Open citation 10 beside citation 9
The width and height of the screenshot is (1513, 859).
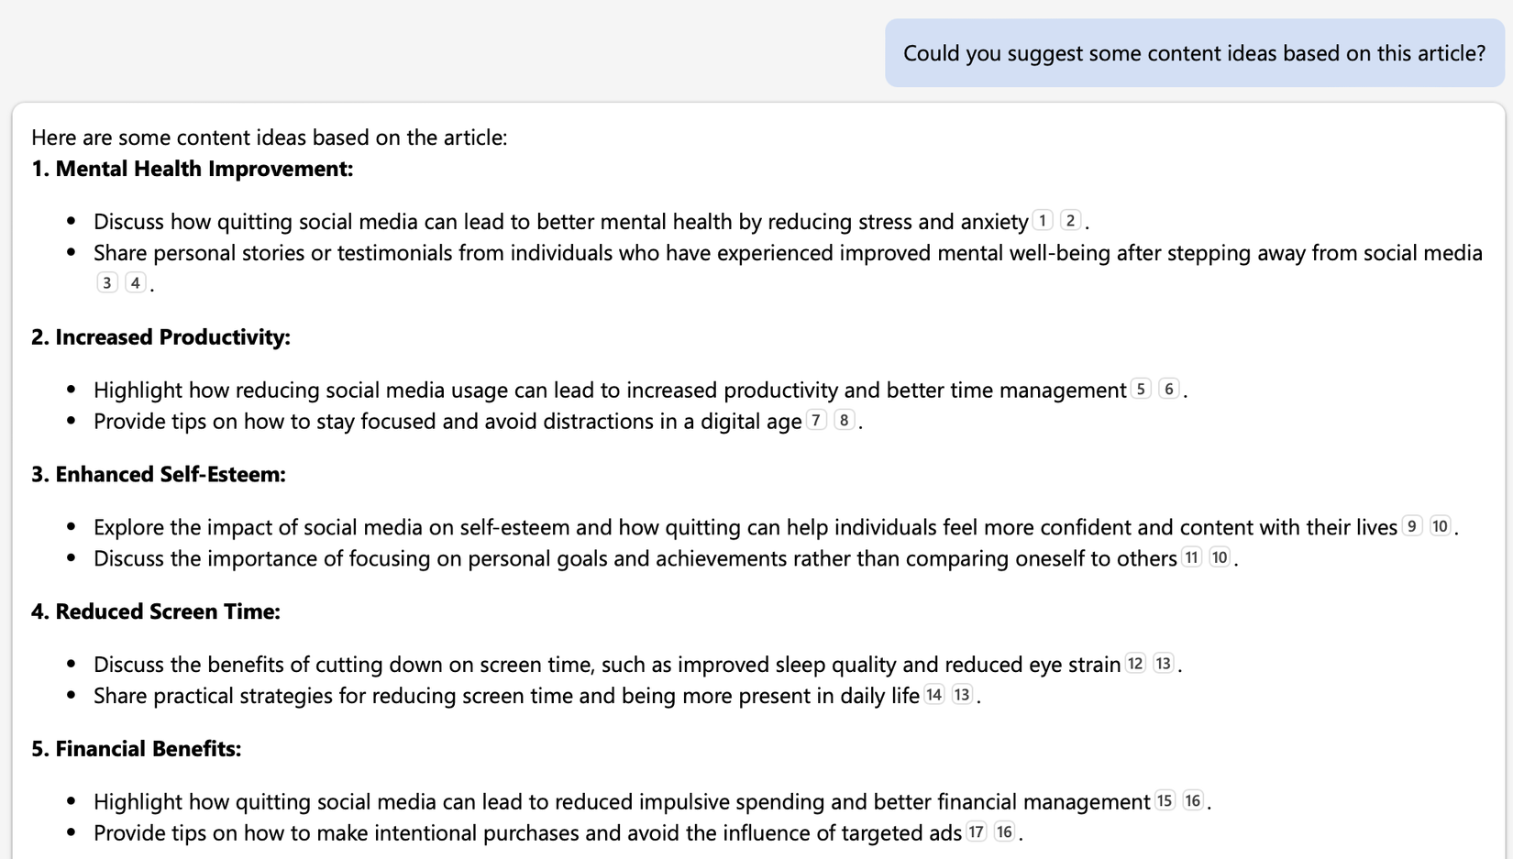(1441, 527)
